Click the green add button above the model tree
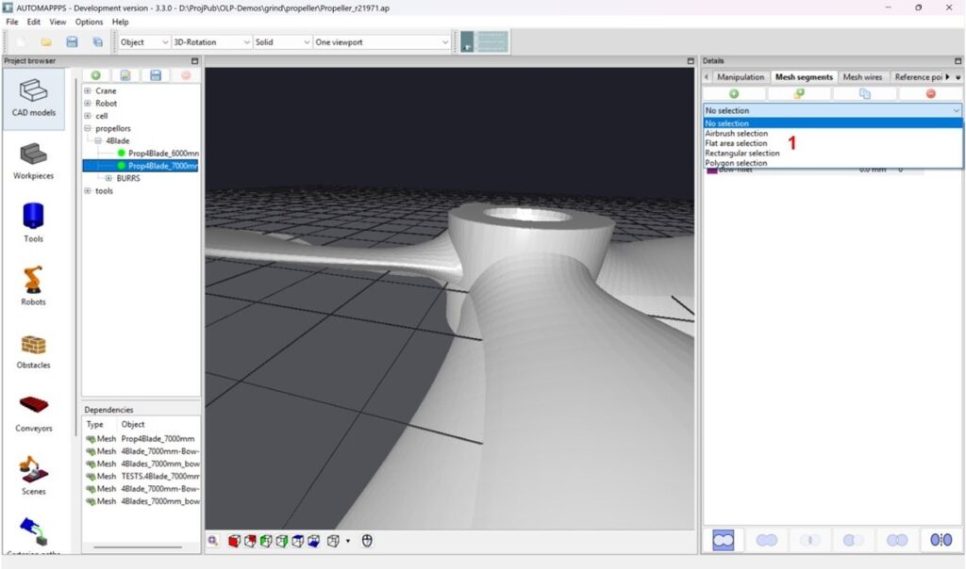 [x=95, y=75]
